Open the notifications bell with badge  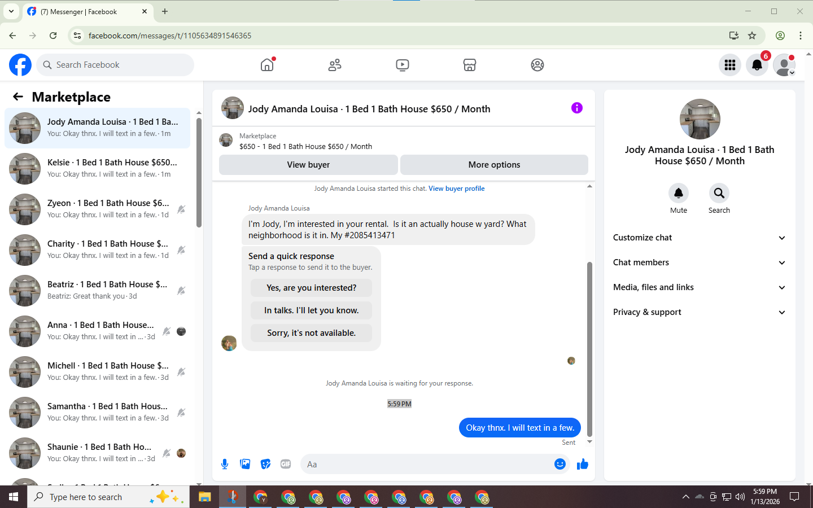757,65
